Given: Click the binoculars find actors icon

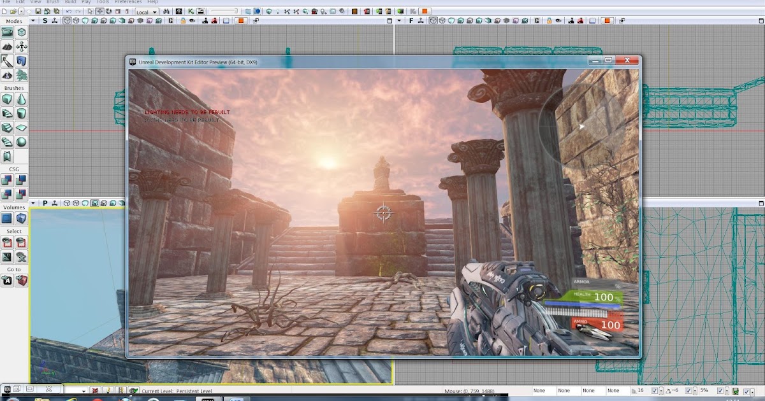Looking at the screenshot, I should (166, 11).
